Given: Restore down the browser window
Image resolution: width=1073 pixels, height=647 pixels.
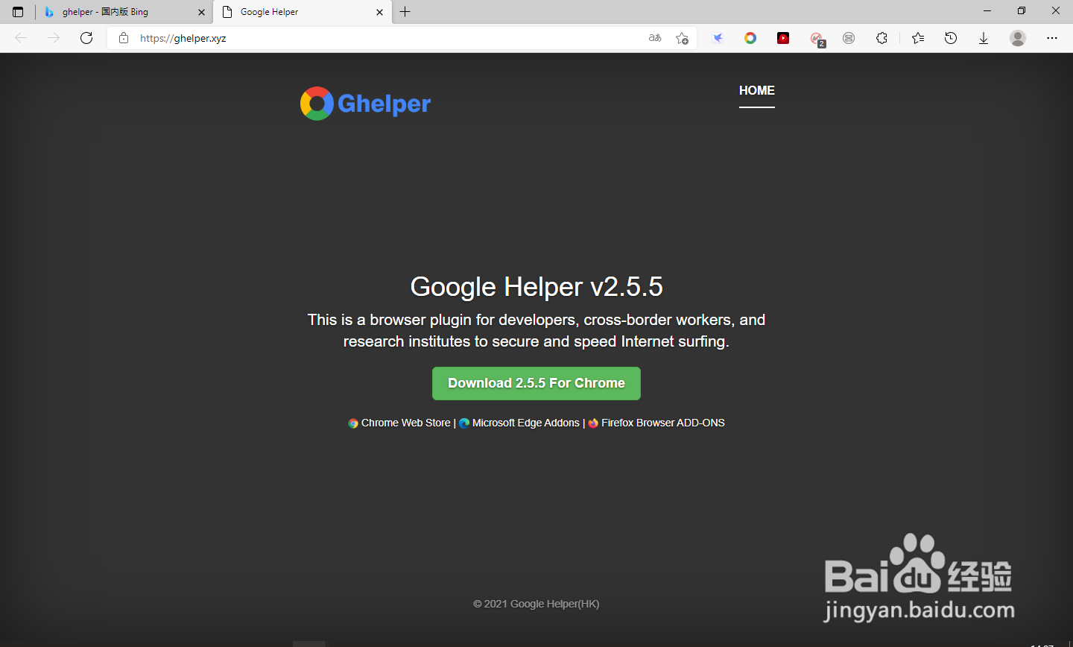Looking at the screenshot, I should [x=1022, y=11].
